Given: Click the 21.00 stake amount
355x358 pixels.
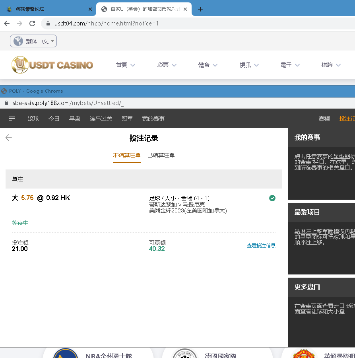Looking at the screenshot, I should point(19,249).
